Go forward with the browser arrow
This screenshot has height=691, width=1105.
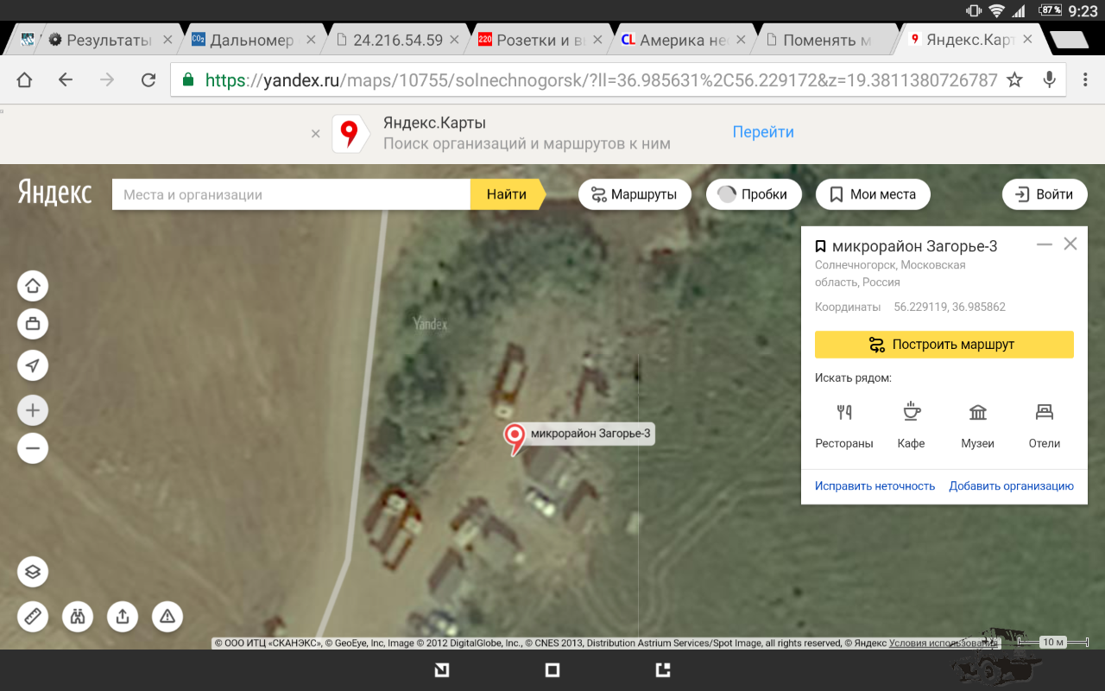click(107, 80)
